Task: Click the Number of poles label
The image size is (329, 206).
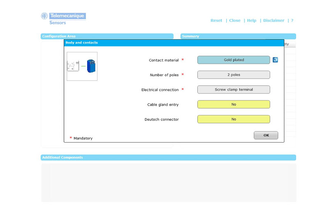Action: point(164,75)
